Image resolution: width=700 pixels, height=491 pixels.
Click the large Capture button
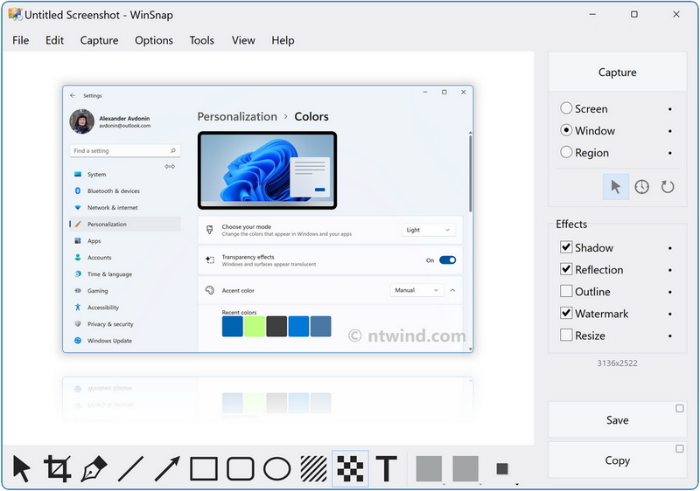tap(618, 73)
